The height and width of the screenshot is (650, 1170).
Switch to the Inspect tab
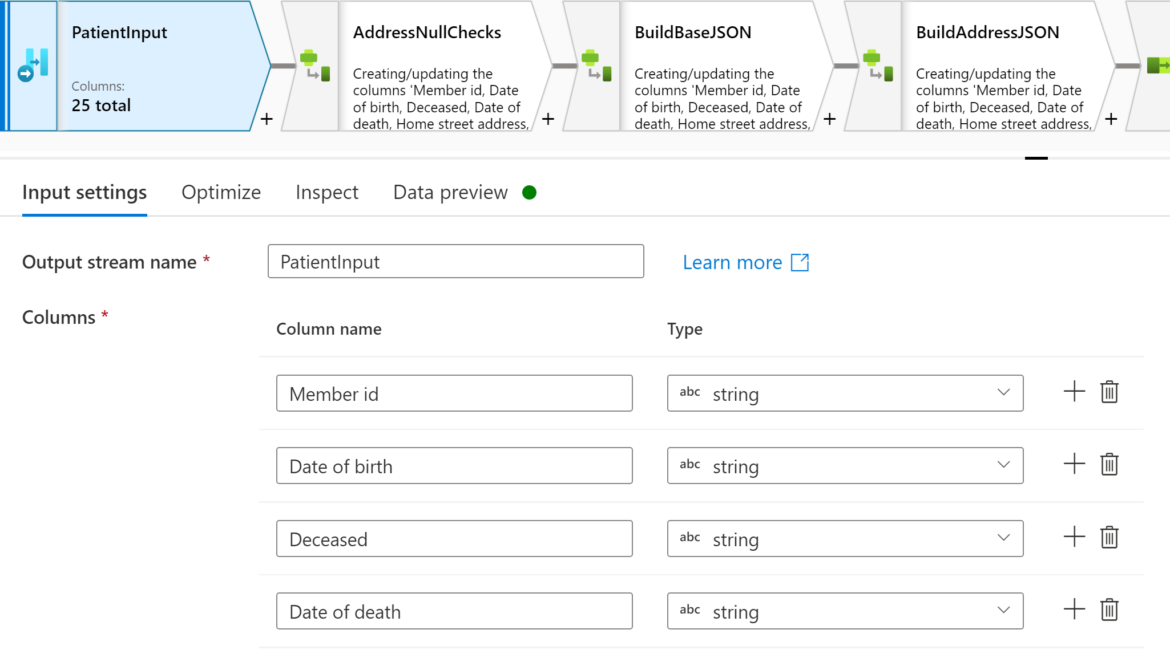coord(325,192)
